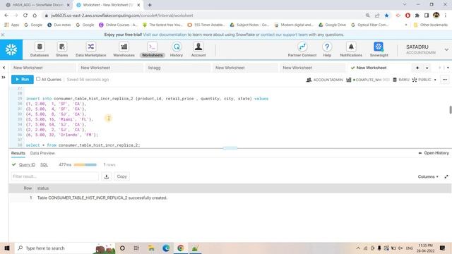Click the Filter result input field
Image resolution: width=452 pixels, height=254 pixels.
pyautogui.click(x=55, y=176)
